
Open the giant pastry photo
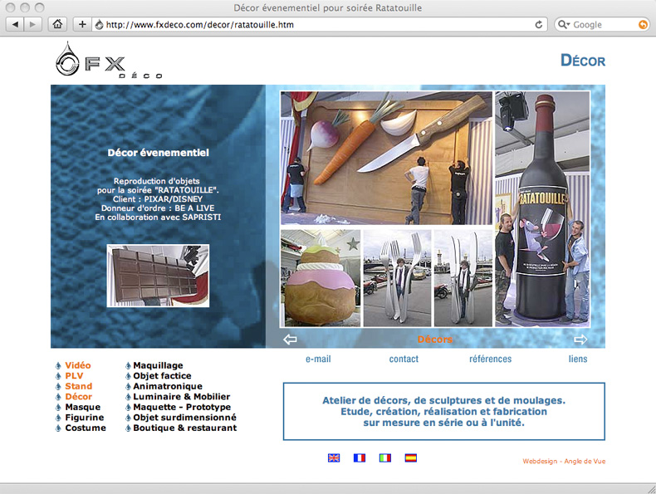321,278
